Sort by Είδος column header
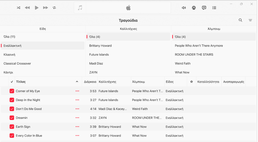 coord(170,82)
